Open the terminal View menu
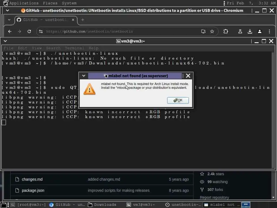The height and width of the screenshot is (208, 277). pos(37,48)
